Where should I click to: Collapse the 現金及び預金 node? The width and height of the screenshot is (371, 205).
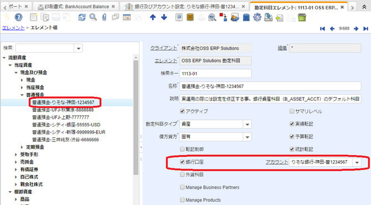tap(16, 73)
